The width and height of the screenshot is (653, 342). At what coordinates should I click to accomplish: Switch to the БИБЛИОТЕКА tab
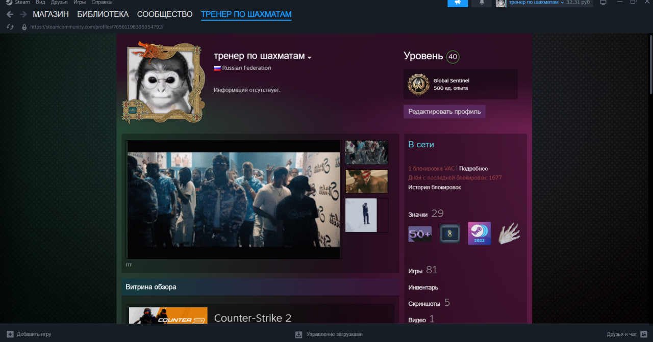[x=103, y=14]
